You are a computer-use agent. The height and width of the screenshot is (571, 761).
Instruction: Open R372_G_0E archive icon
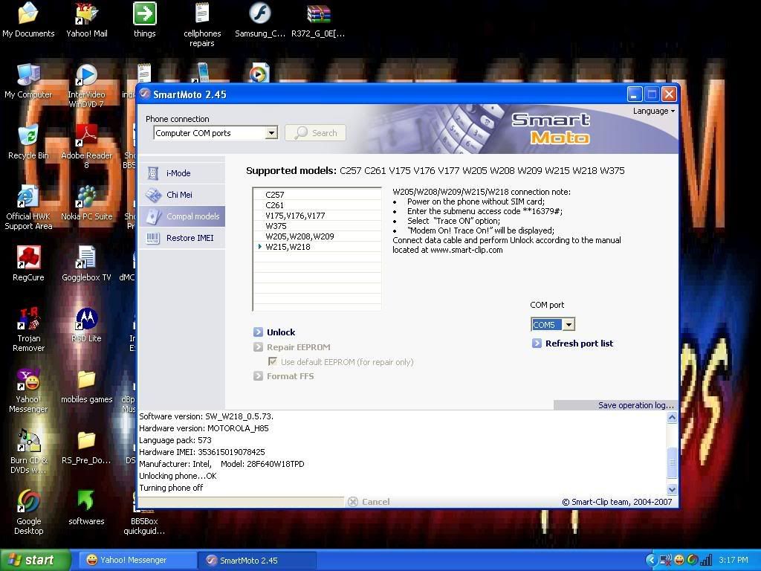coord(318,19)
